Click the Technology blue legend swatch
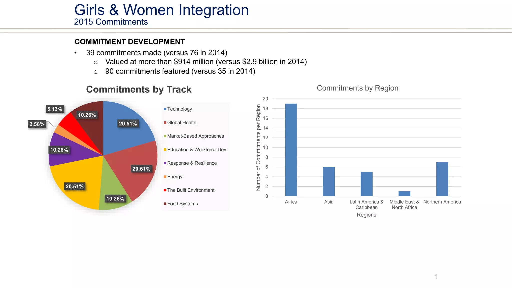The height and width of the screenshot is (288, 512). [165, 109]
